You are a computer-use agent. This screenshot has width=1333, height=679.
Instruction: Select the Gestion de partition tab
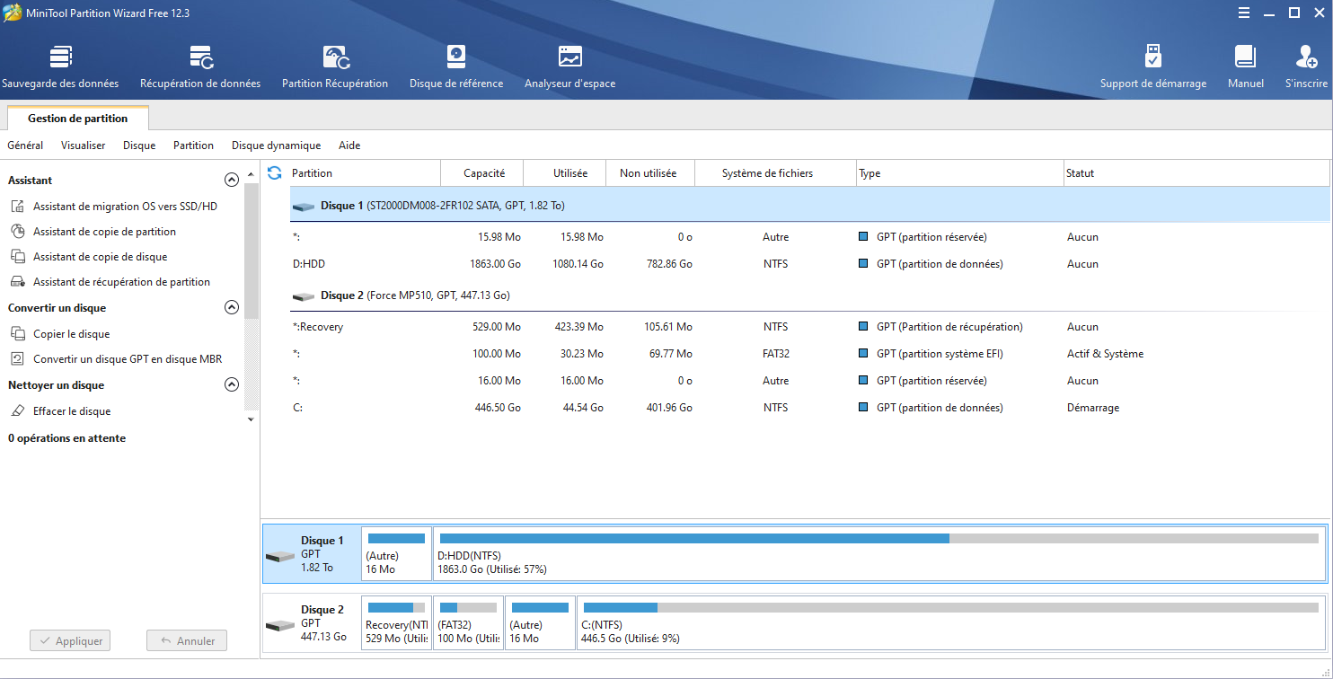[x=78, y=119]
